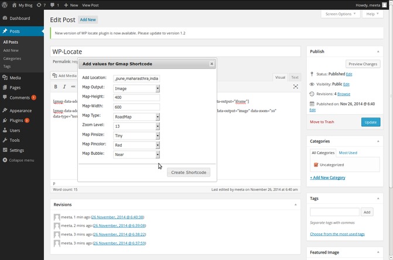
Task: Click the Add Media button
Action: coord(64,75)
